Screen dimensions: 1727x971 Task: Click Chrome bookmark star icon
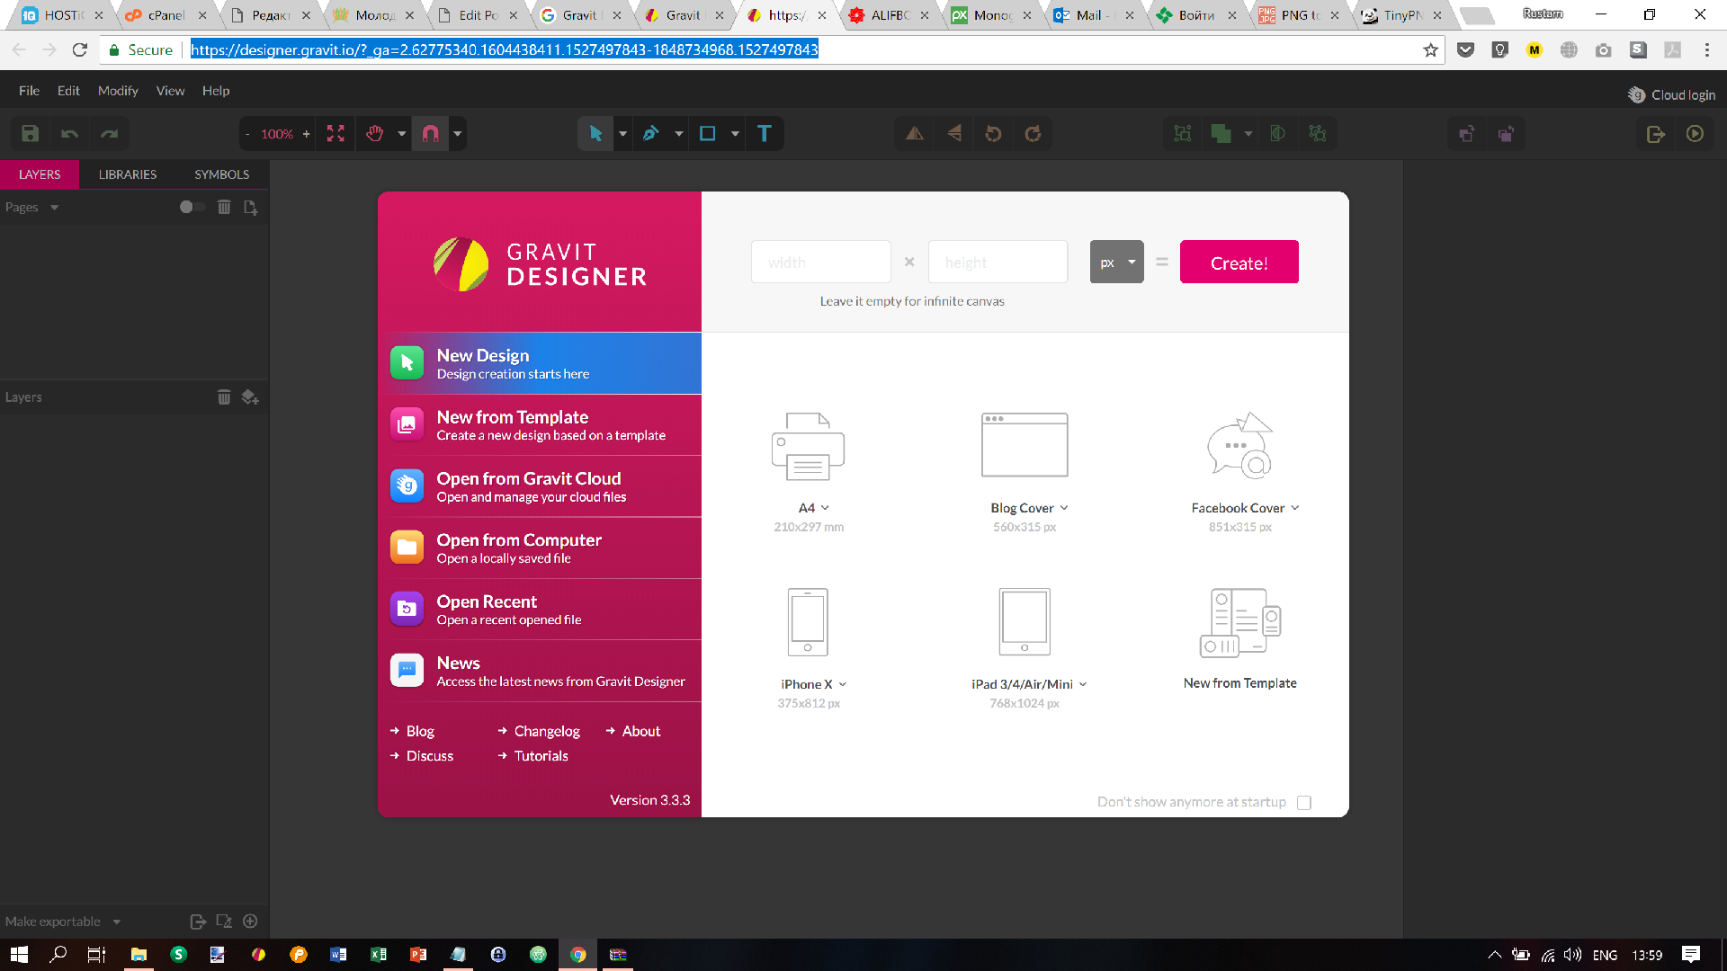coord(1430,49)
